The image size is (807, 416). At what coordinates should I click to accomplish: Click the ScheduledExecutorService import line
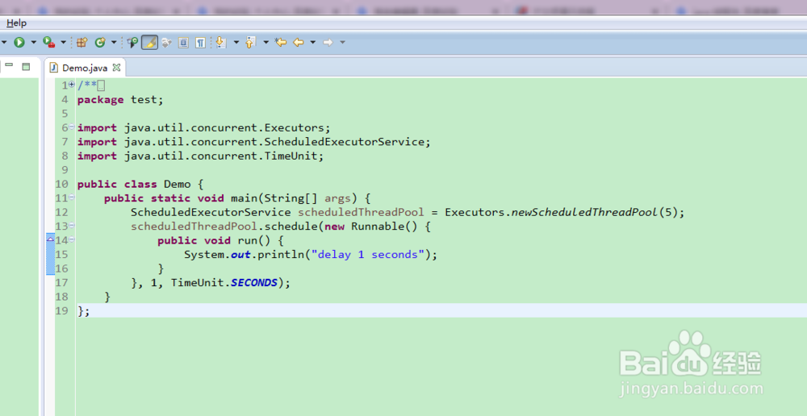coord(253,142)
